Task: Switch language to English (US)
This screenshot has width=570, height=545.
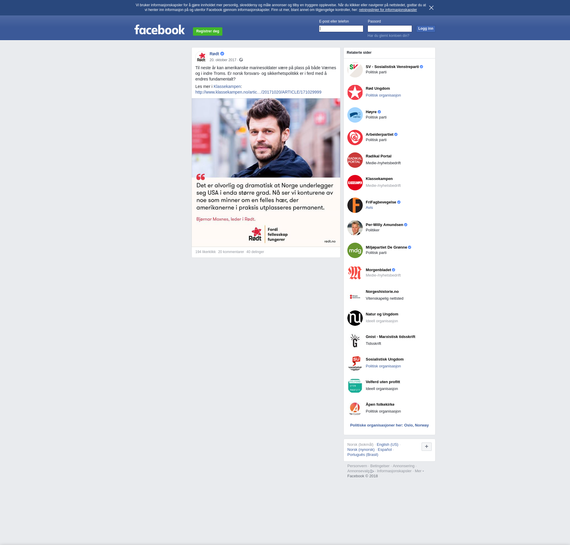Action: [387, 445]
